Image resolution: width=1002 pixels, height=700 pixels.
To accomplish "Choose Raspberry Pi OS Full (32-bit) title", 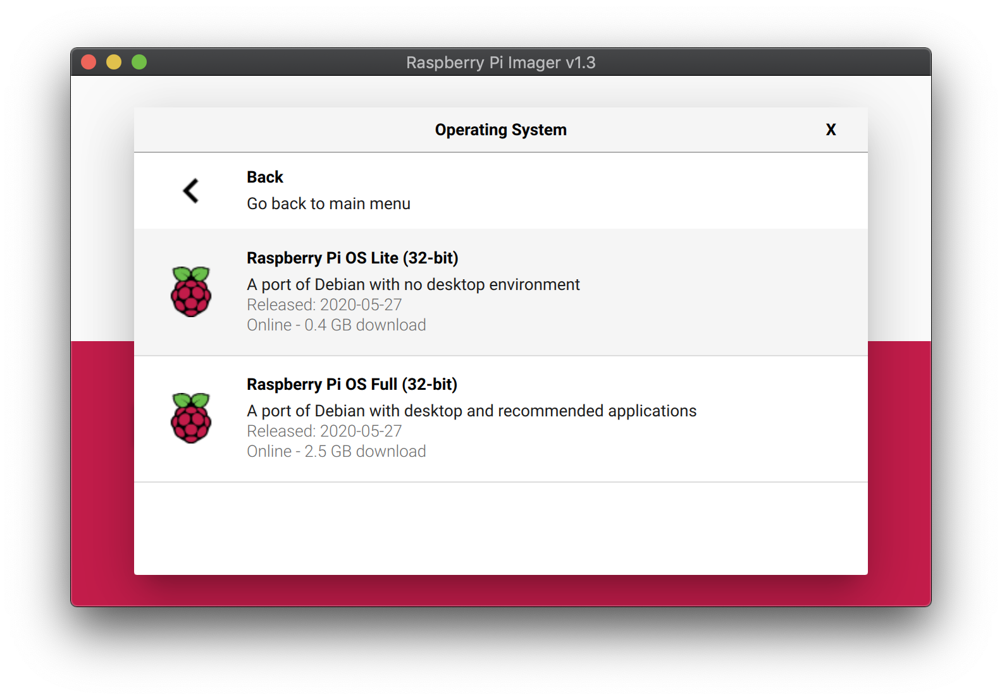I will click(352, 384).
